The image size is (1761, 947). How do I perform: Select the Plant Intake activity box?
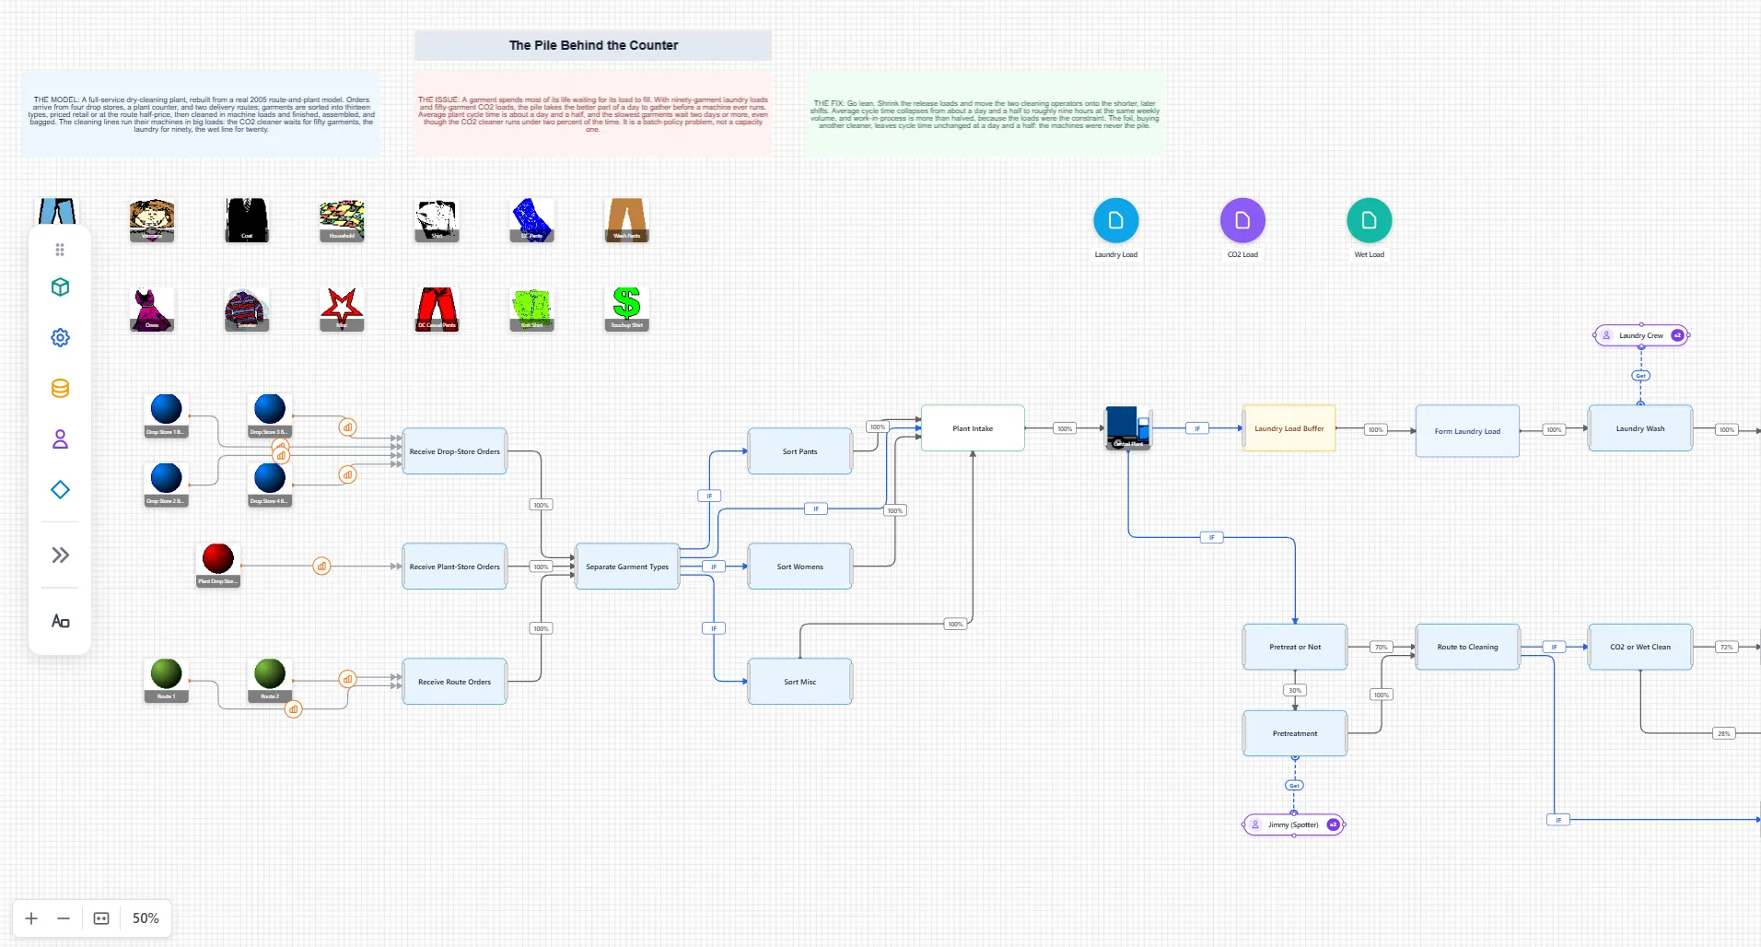pyautogui.click(x=973, y=428)
